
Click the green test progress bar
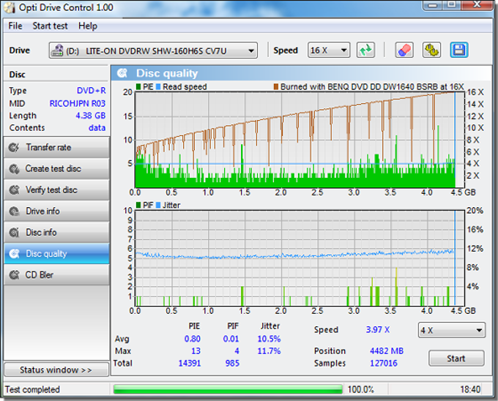(x=228, y=389)
